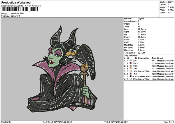Click the purple swatch in the 5043 row
This screenshot has height=124, width=175.
tap(130, 63)
